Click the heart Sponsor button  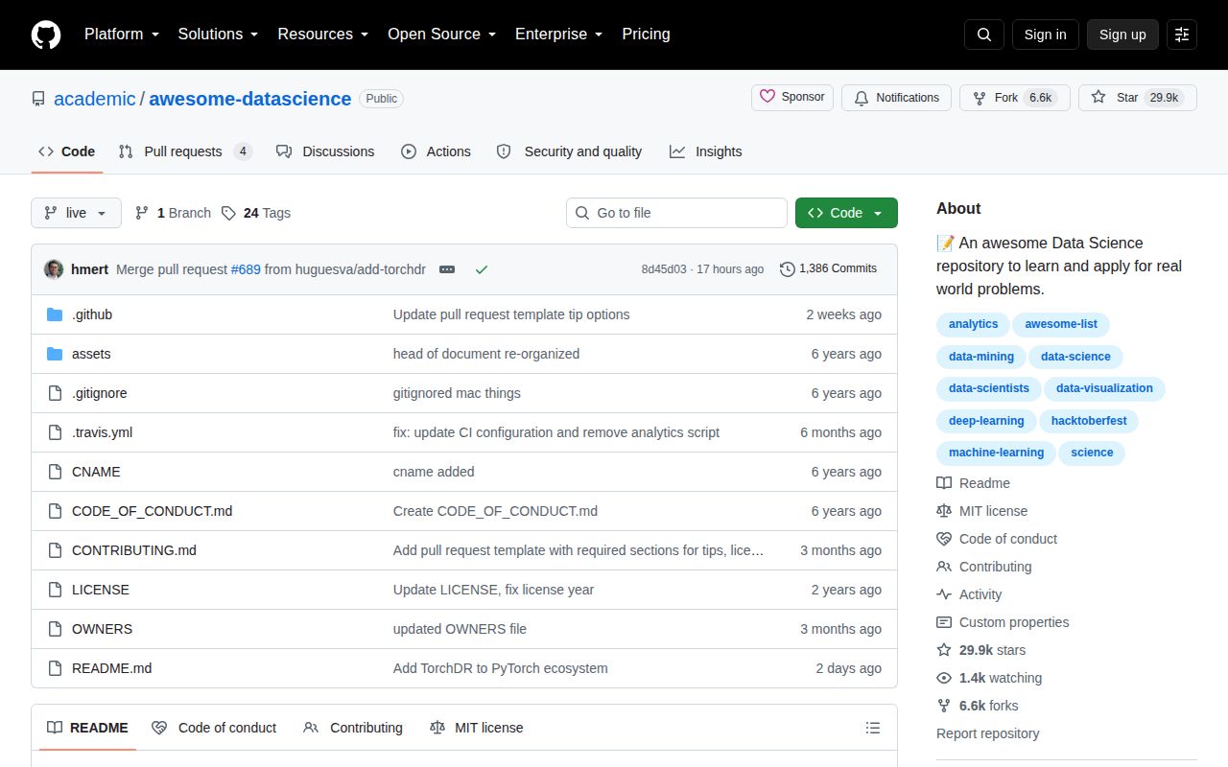pyautogui.click(x=792, y=98)
